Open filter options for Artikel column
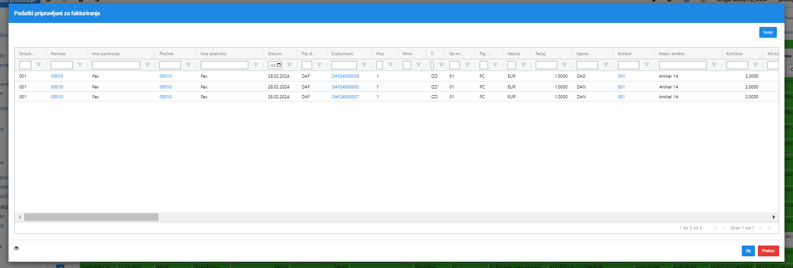Image resolution: width=793 pixels, height=268 pixels. pyautogui.click(x=647, y=65)
